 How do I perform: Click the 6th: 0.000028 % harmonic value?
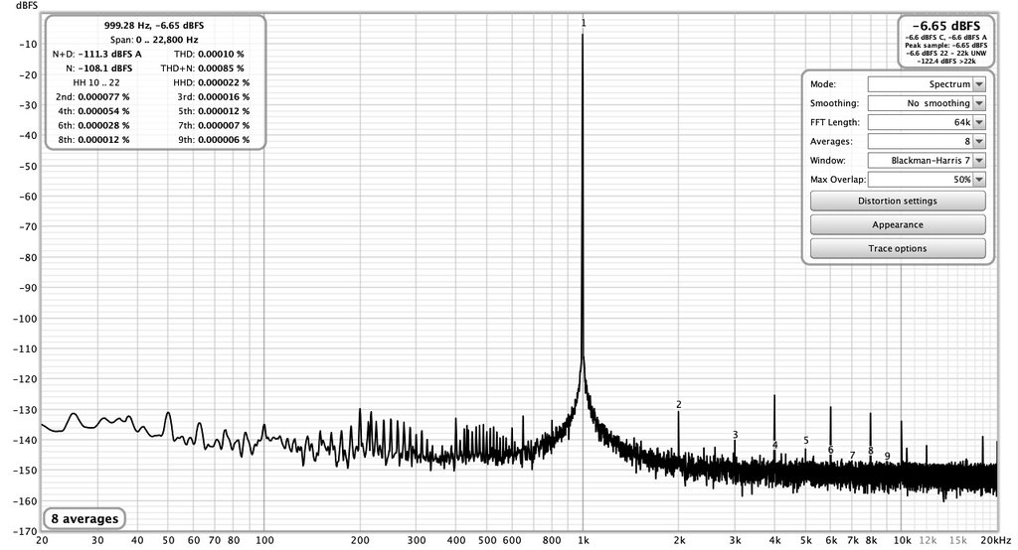[x=92, y=125]
